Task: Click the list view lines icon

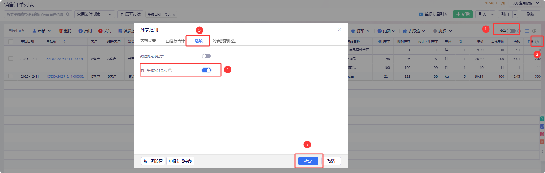Action: tap(527, 31)
